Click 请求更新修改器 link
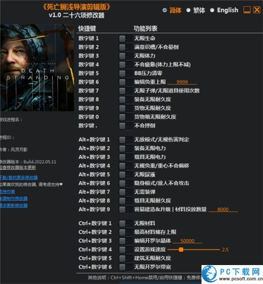The image size is (263, 284). click(x=14, y=205)
